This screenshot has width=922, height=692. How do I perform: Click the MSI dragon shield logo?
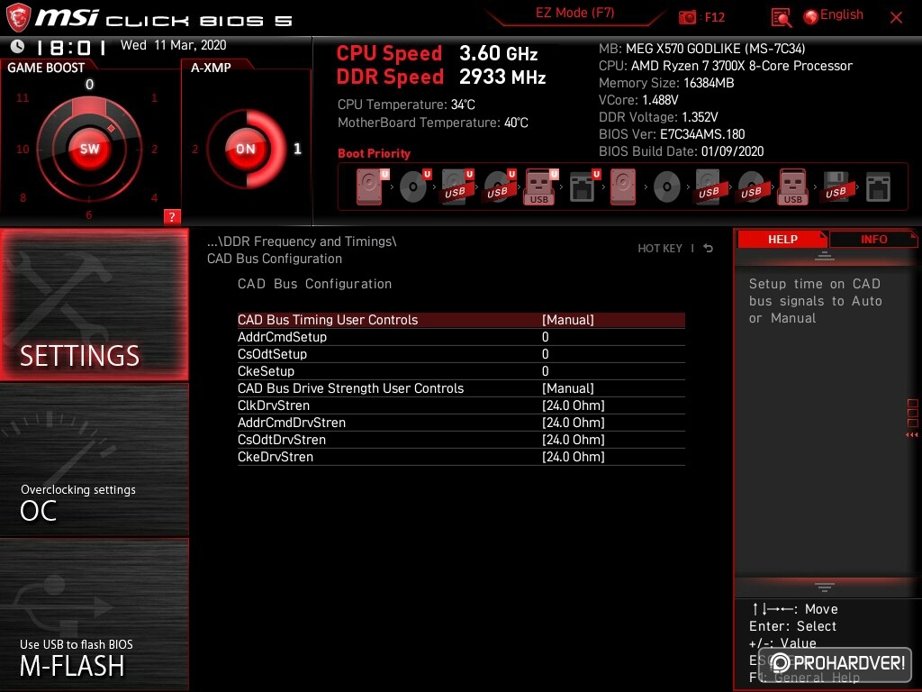(18, 17)
